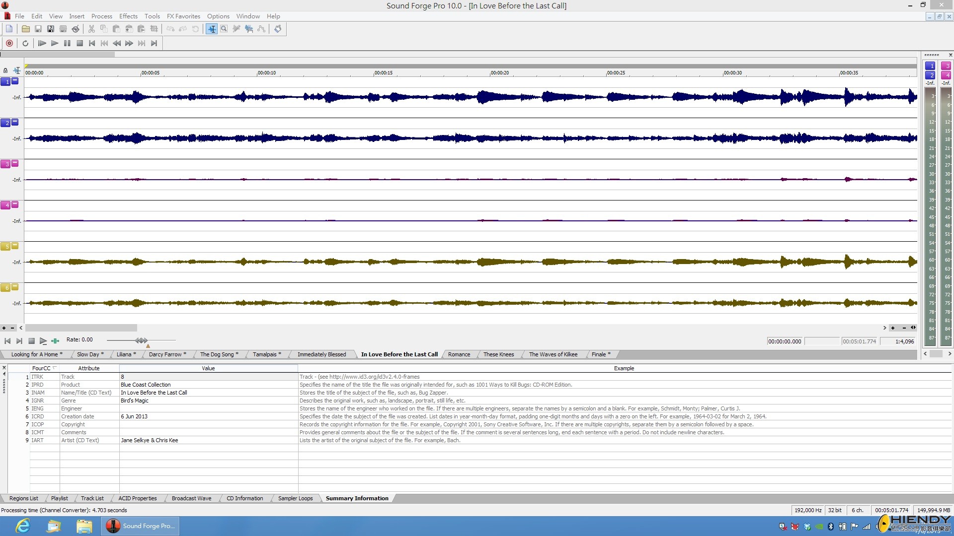Click the FourCC column sort arrow
The width and height of the screenshot is (954, 536).
click(54, 368)
